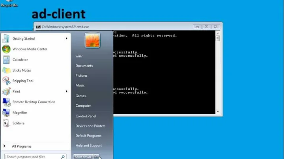Launch the Magnifier icon
The width and height of the screenshot is (284, 159).
tap(6, 113)
